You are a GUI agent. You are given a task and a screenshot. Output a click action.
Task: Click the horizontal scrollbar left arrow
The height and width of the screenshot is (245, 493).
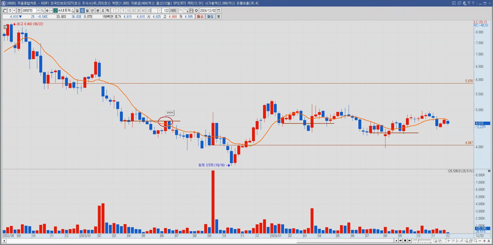[4, 241]
